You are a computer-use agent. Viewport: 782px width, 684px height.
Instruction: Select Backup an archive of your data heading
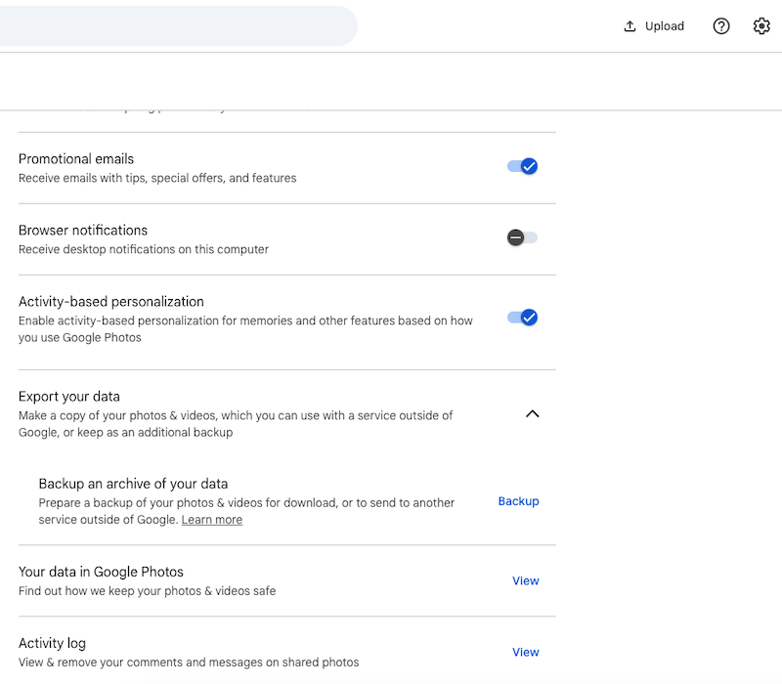(133, 484)
